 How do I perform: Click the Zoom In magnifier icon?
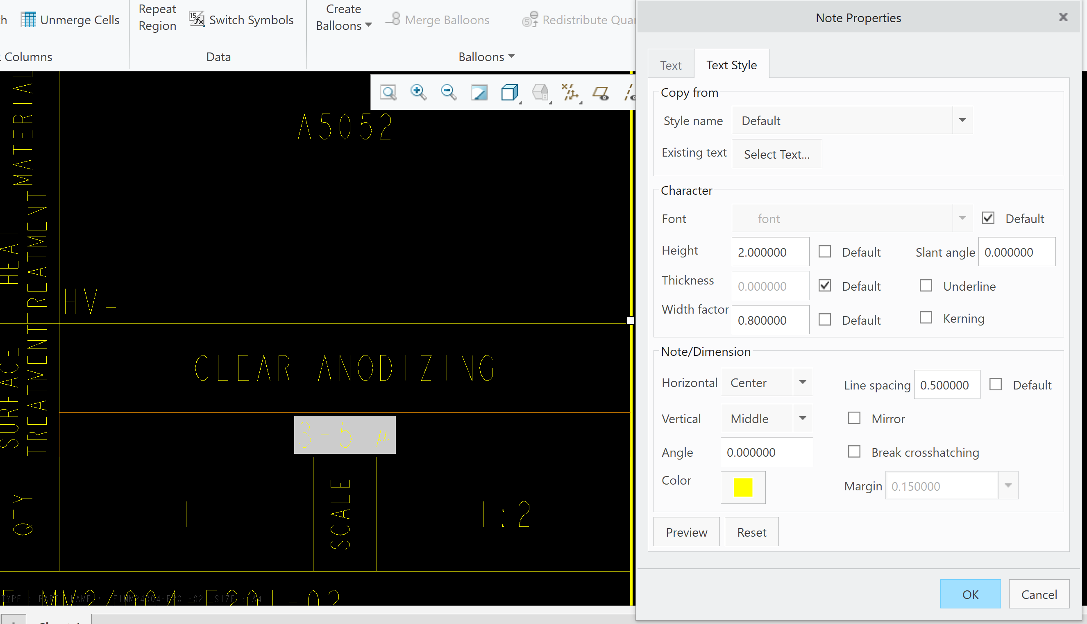click(418, 93)
